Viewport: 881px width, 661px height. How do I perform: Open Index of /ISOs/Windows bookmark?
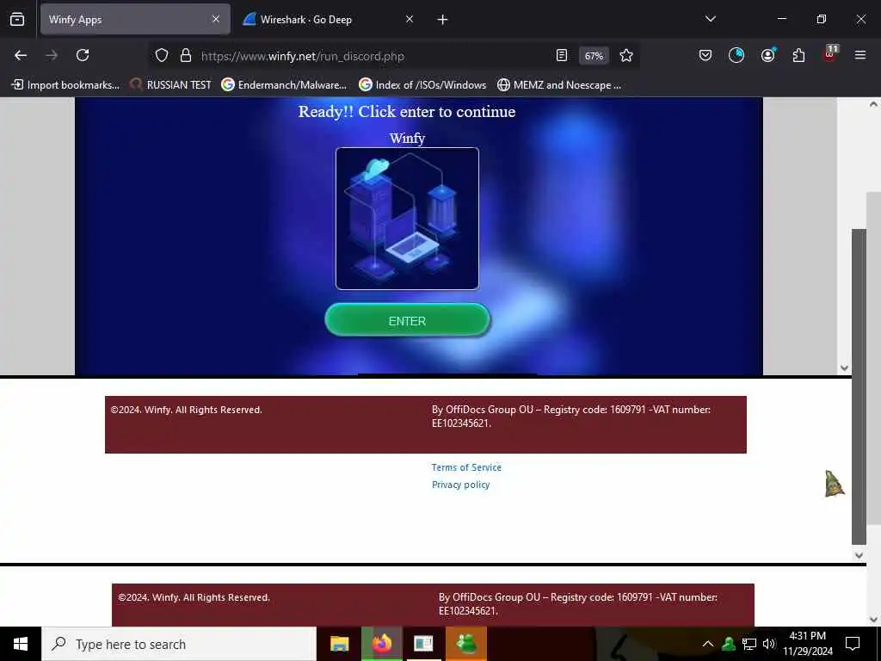[x=422, y=85]
